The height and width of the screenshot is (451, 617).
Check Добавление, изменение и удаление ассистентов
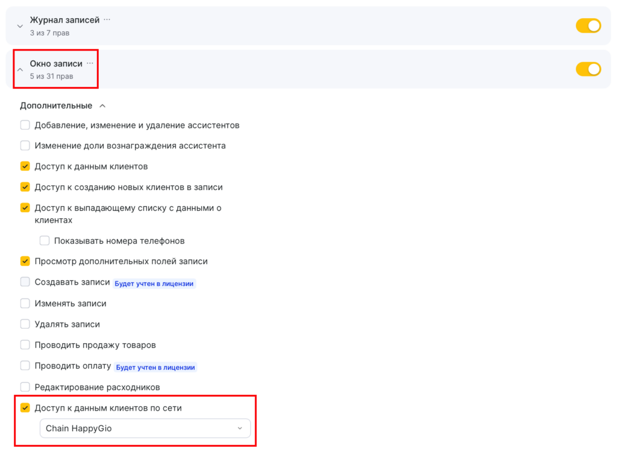[x=25, y=125]
